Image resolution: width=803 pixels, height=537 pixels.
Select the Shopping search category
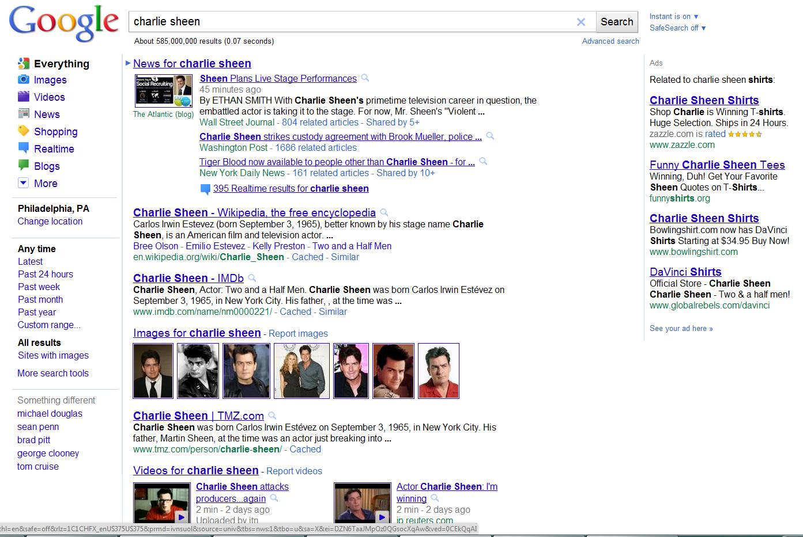pos(55,132)
